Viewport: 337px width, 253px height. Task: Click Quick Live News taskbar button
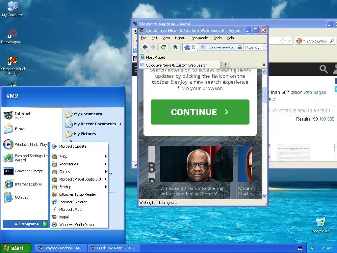click(114, 248)
